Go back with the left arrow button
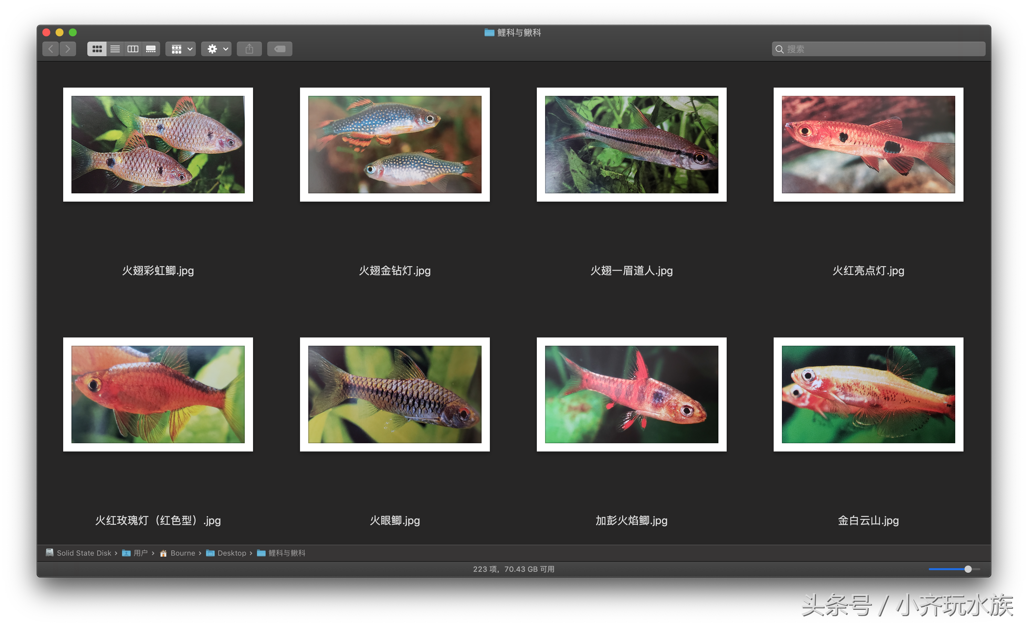 point(51,49)
